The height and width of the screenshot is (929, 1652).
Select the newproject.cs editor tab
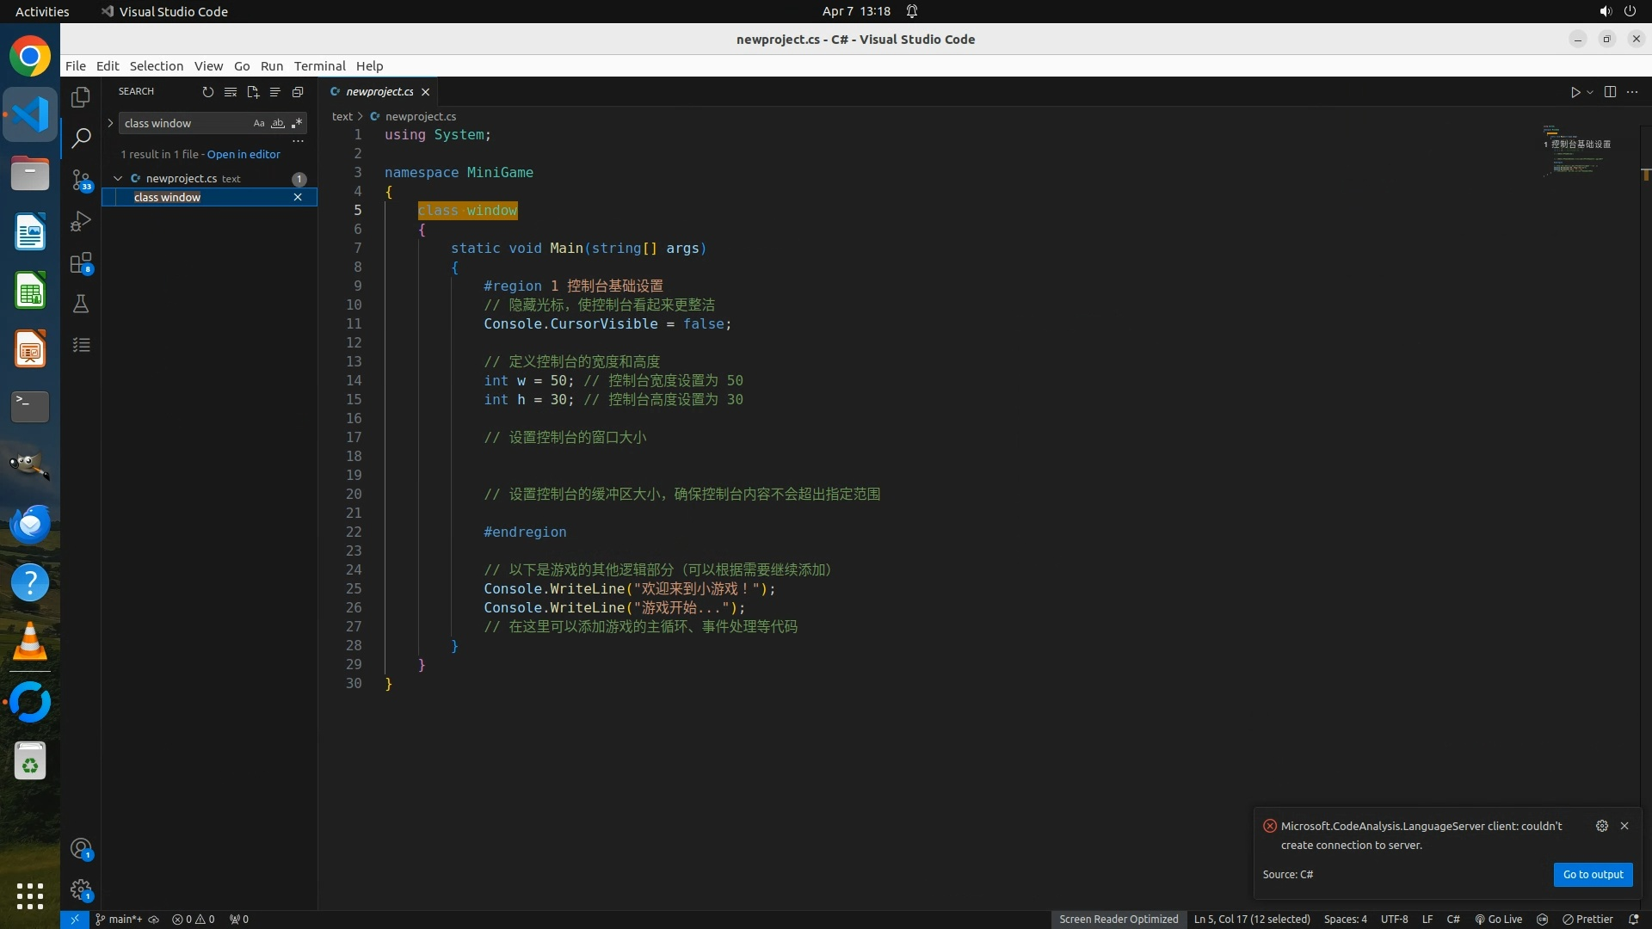379,92
